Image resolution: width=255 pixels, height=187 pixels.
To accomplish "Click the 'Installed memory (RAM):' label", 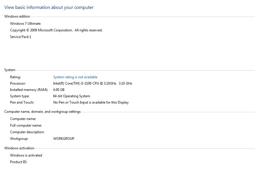I will tap(29, 90).
